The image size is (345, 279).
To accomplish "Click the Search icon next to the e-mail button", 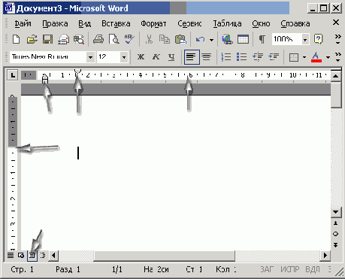I will (x=79, y=39).
